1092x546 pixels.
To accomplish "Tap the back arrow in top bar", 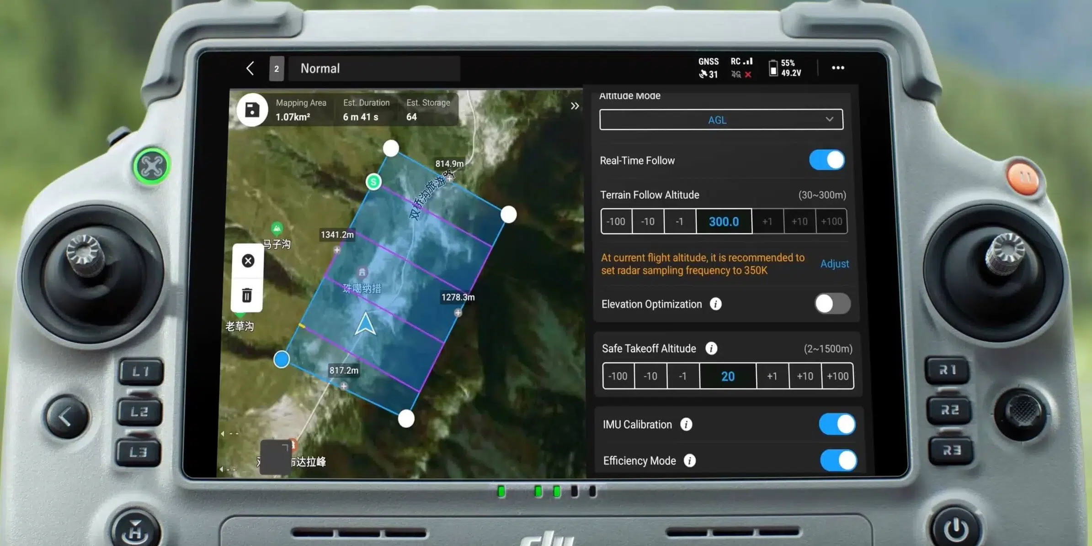I will 250,68.
